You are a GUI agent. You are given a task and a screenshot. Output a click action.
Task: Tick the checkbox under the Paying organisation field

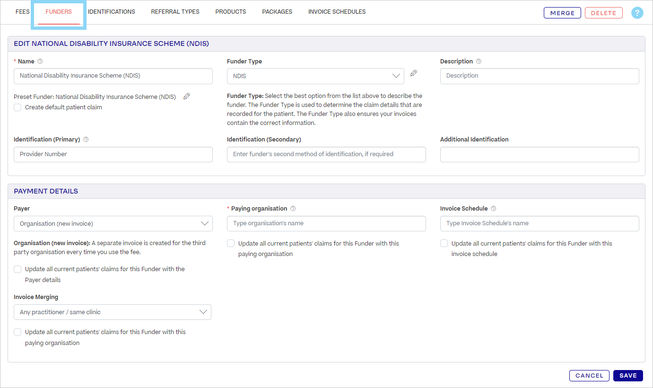(231, 243)
